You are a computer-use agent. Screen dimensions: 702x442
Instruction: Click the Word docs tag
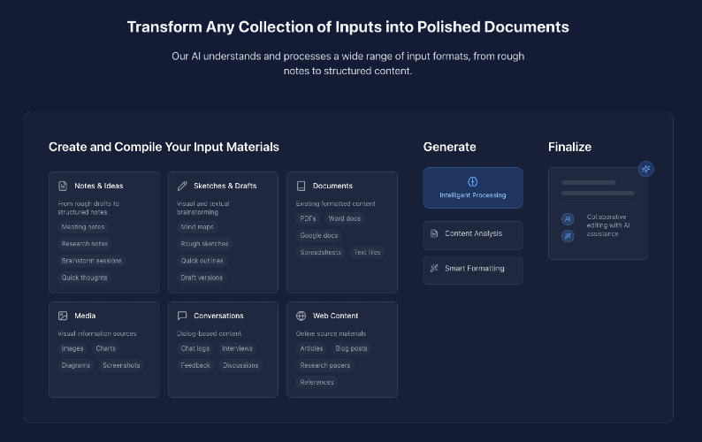point(344,218)
